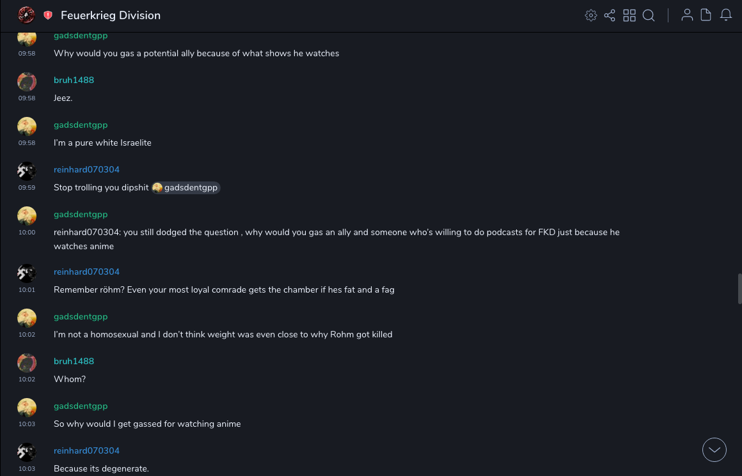
Task: Open the files document icon
Action: pyautogui.click(x=706, y=15)
